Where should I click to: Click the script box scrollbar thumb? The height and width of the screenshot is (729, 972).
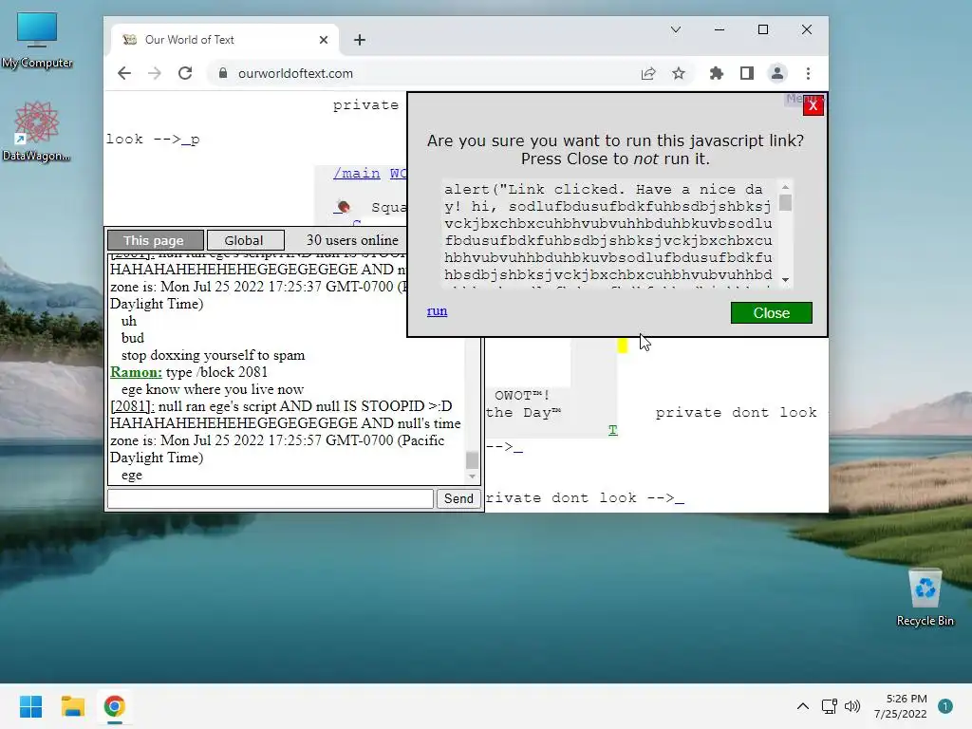click(785, 203)
